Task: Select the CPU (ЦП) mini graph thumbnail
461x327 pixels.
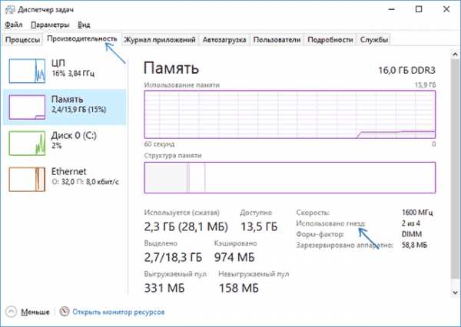Action: tap(25, 69)
